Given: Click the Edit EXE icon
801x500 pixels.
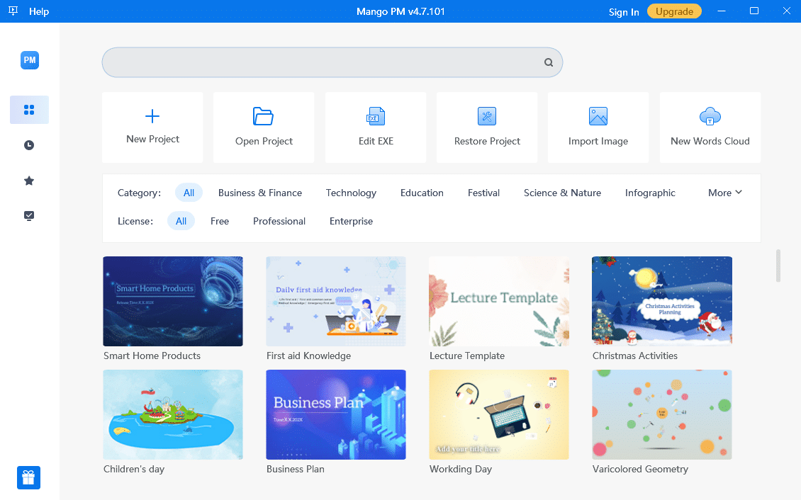Looking at the screenshot, I should [x=376, y=116].
